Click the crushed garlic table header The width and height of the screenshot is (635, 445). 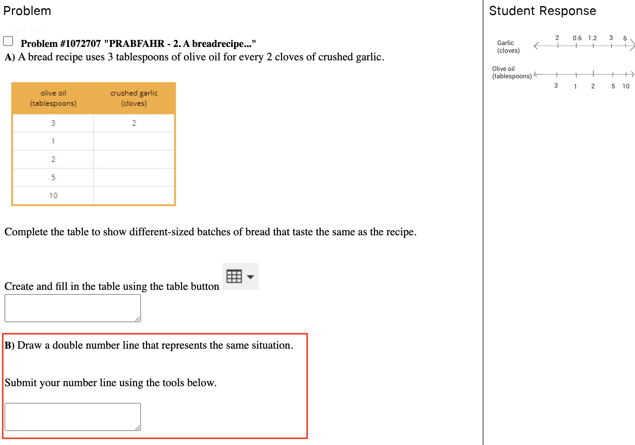pyautogui.click(x=134, y=98)
